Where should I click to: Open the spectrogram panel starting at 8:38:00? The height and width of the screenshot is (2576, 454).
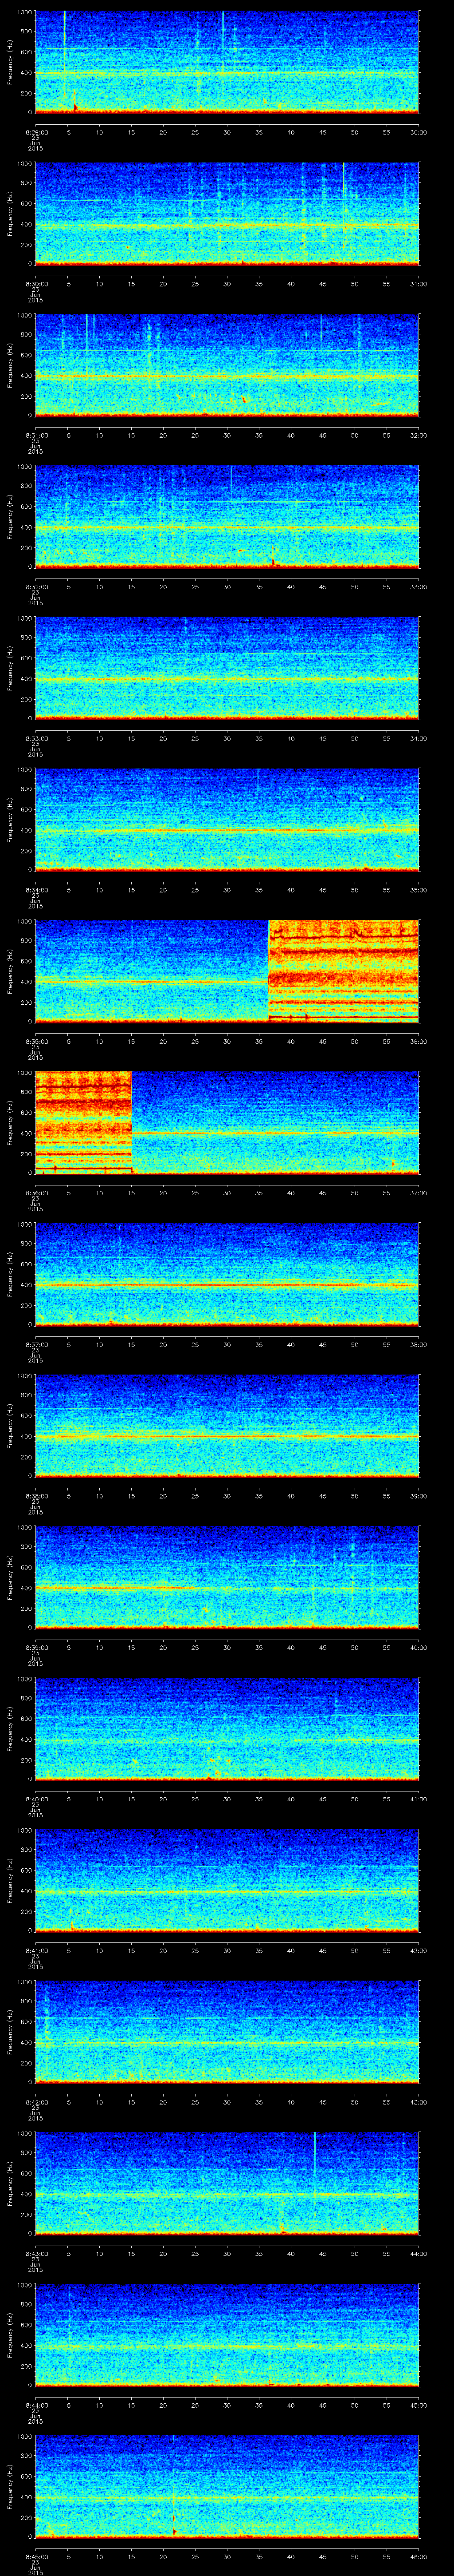(227, 1425)
